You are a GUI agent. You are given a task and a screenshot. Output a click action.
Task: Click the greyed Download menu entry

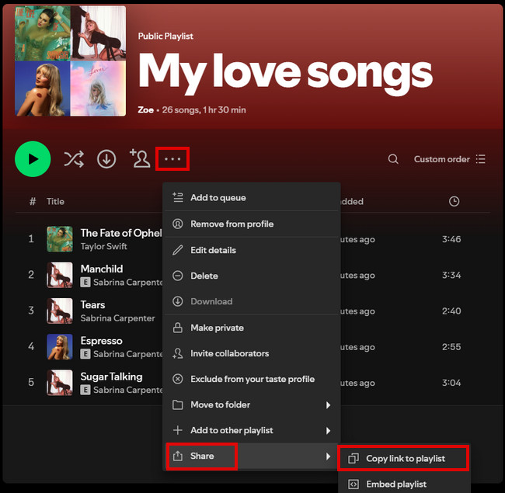point(252,301)
